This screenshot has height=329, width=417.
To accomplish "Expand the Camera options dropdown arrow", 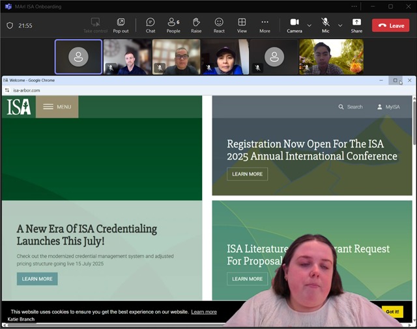I will tap(309, 25).
